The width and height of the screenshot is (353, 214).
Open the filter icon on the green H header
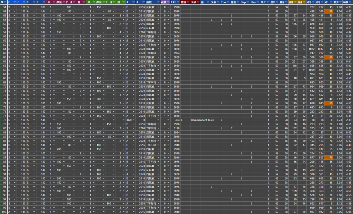coord(93,2)
